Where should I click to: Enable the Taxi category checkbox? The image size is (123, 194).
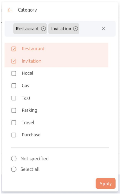14,98
